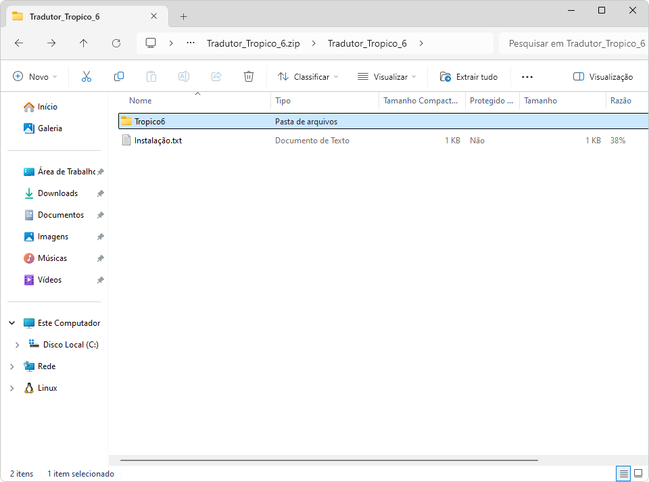The width and height of the screenshot is (649, 482).
Task: Expand the Rede tree node
Action: pos(12,366)
